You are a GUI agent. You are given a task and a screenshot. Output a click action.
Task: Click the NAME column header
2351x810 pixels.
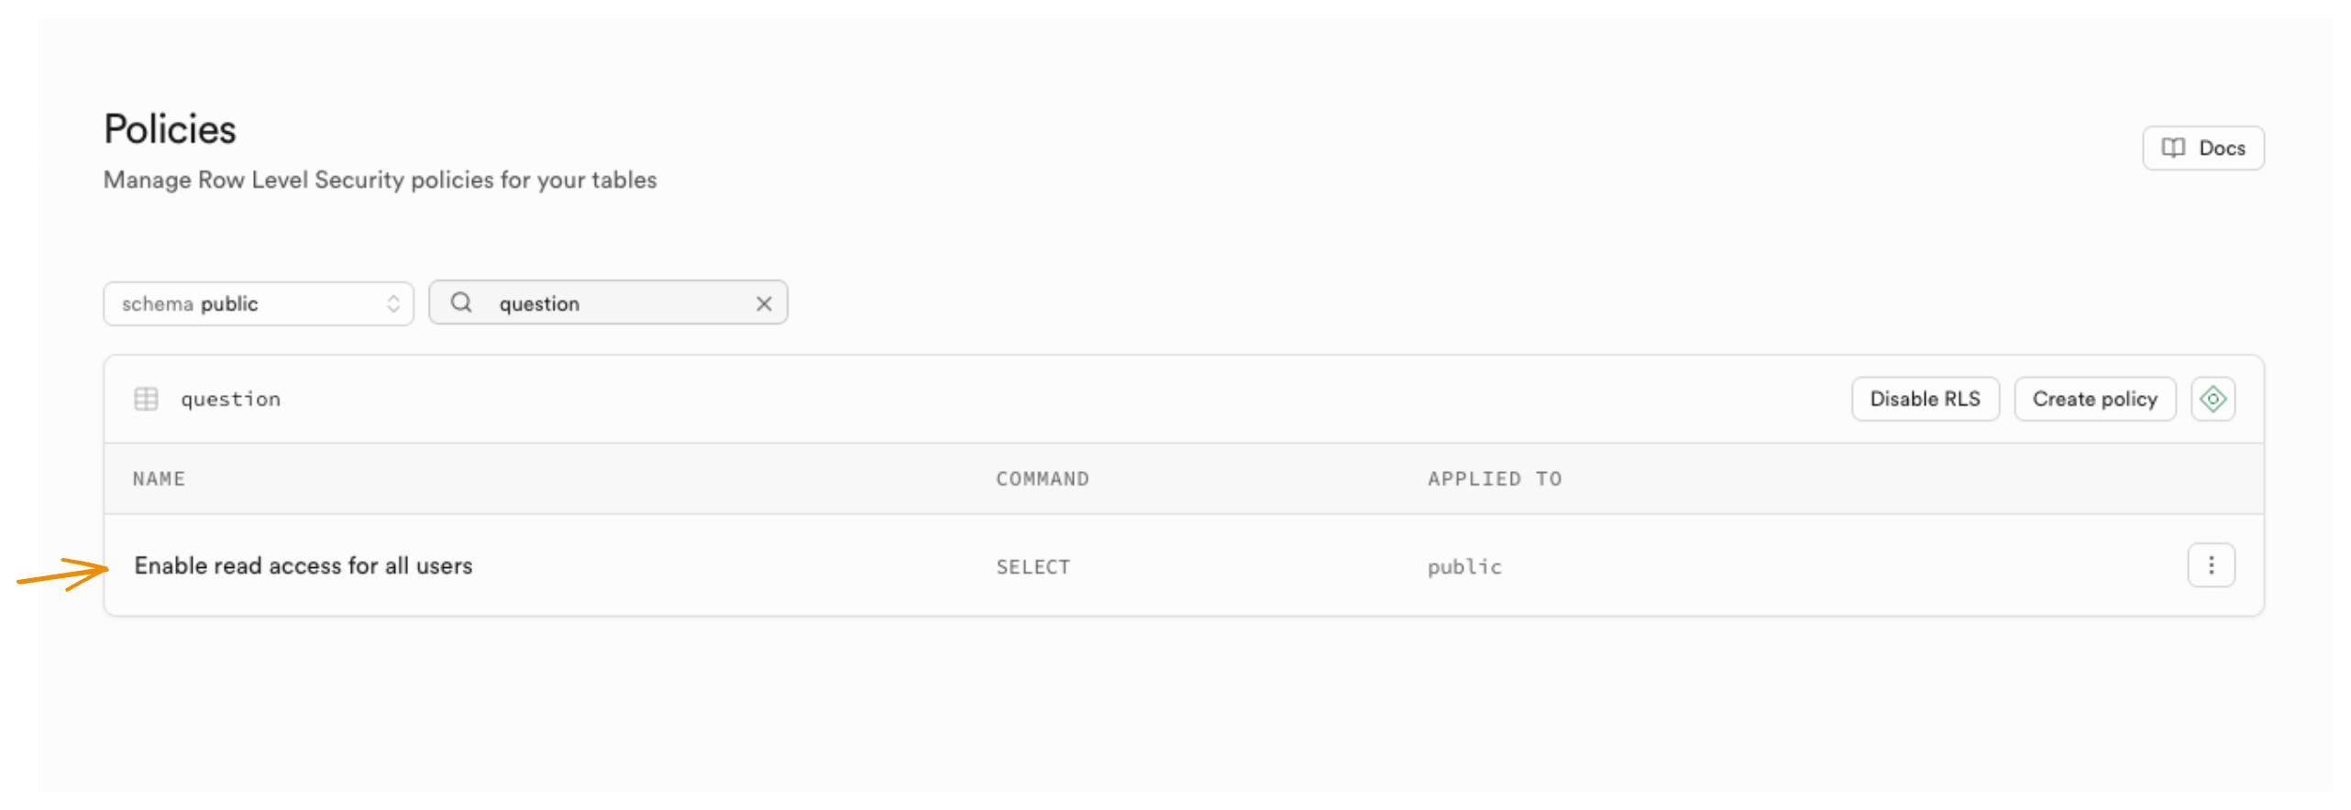pos(159,478)
